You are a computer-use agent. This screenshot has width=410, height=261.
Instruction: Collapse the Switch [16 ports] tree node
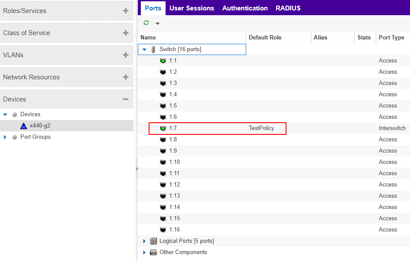[x=144, y=49]
